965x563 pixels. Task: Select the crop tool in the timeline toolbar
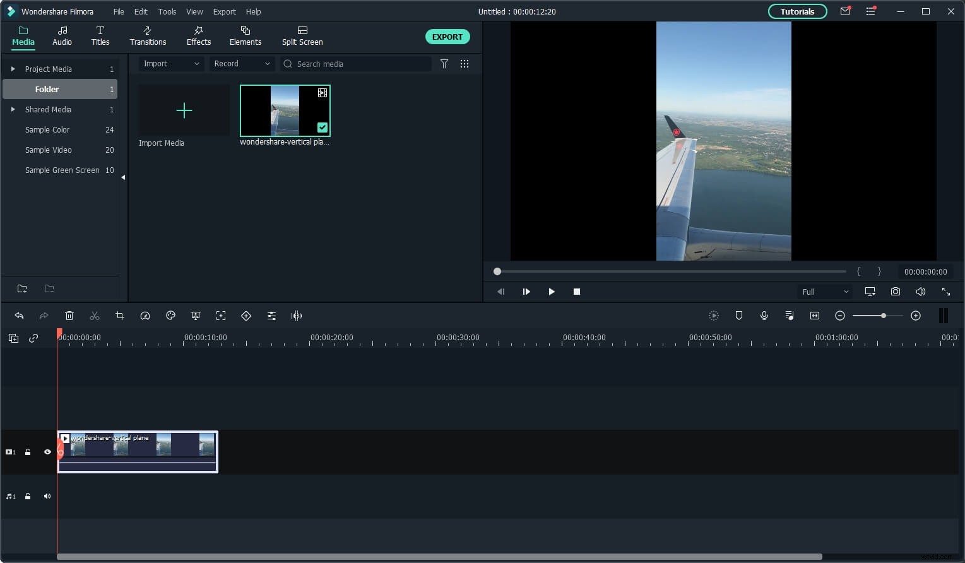point(120,316)
